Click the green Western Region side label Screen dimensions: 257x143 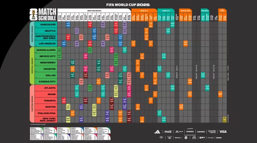click(x=32, y=34)
